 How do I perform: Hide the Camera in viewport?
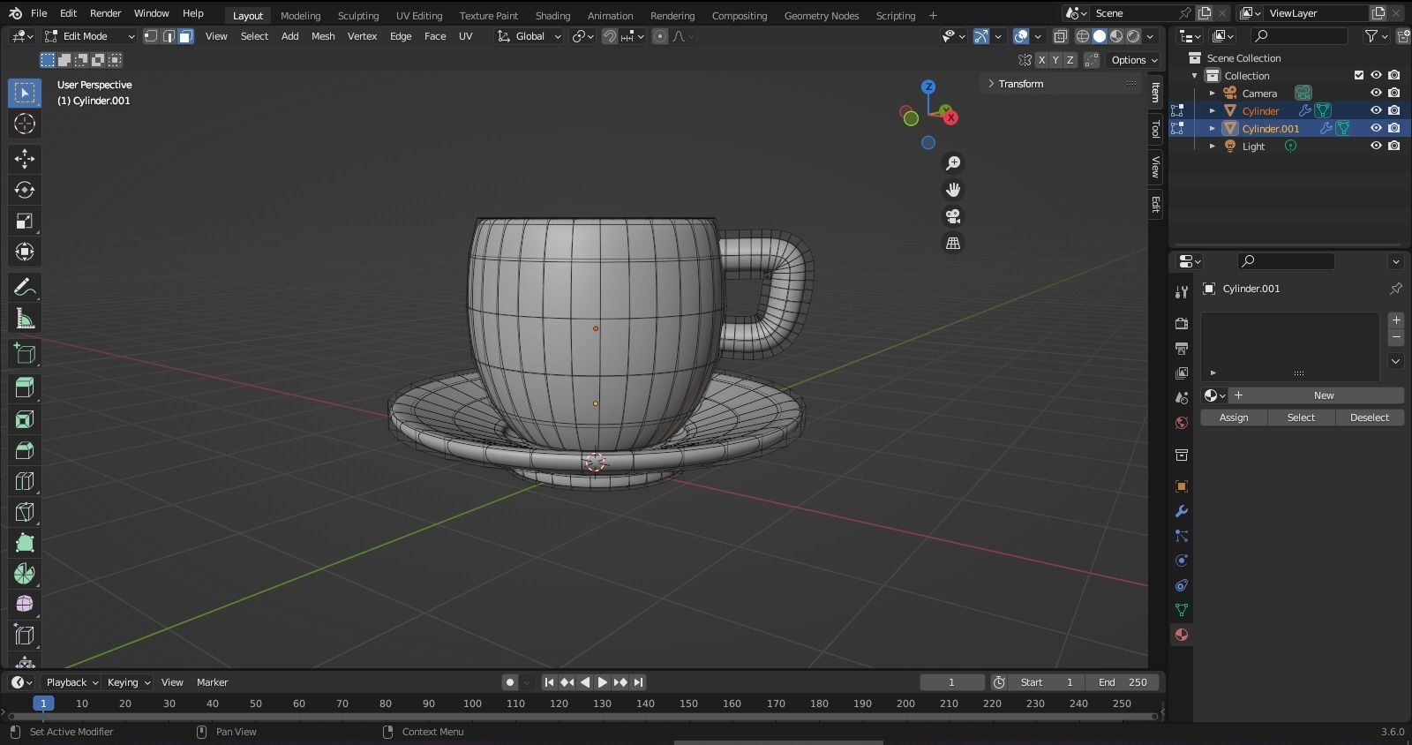[x=1376, y=93]
